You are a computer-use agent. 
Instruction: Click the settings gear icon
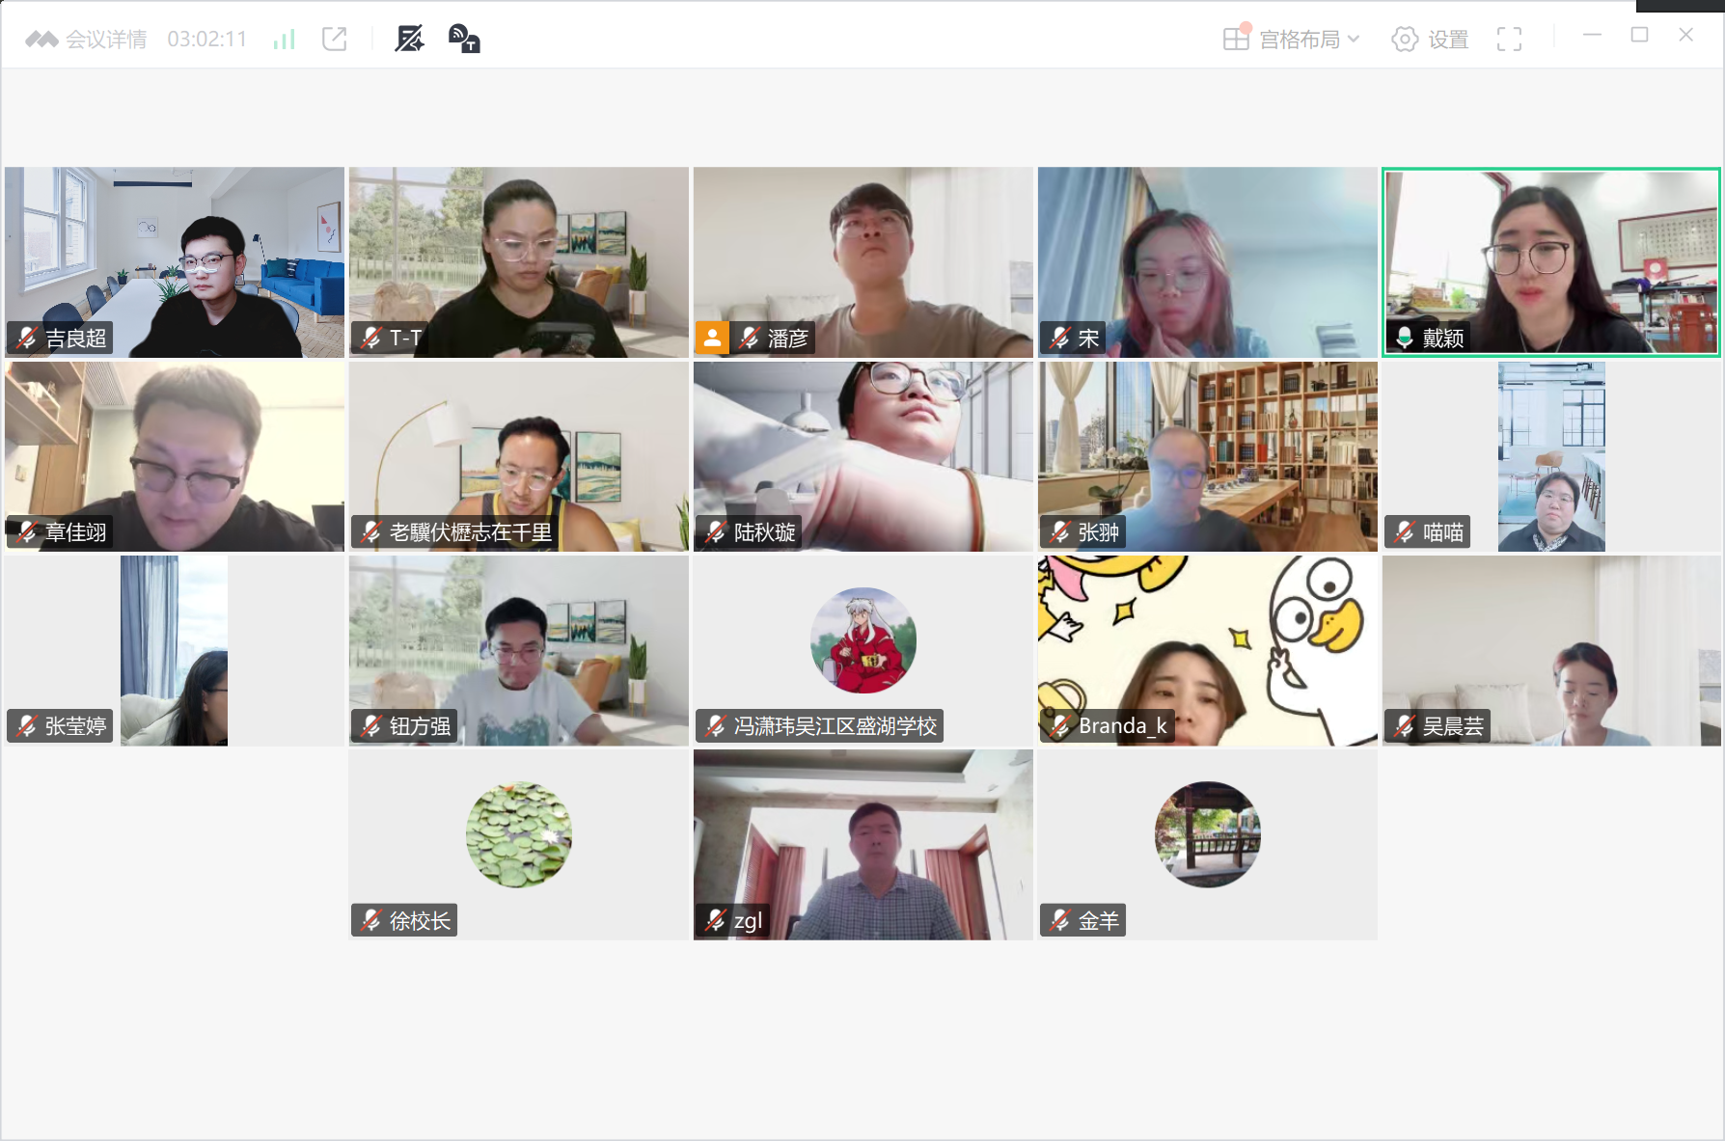(1405, 40)
